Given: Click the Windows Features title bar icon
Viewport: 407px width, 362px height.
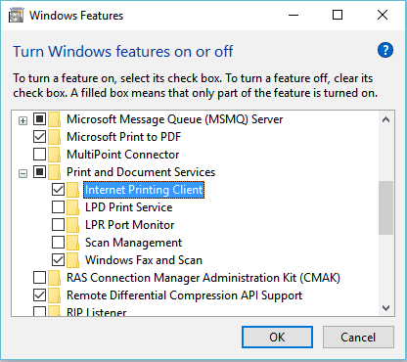Looking at the screenshot, I should [x=16, y=16].
